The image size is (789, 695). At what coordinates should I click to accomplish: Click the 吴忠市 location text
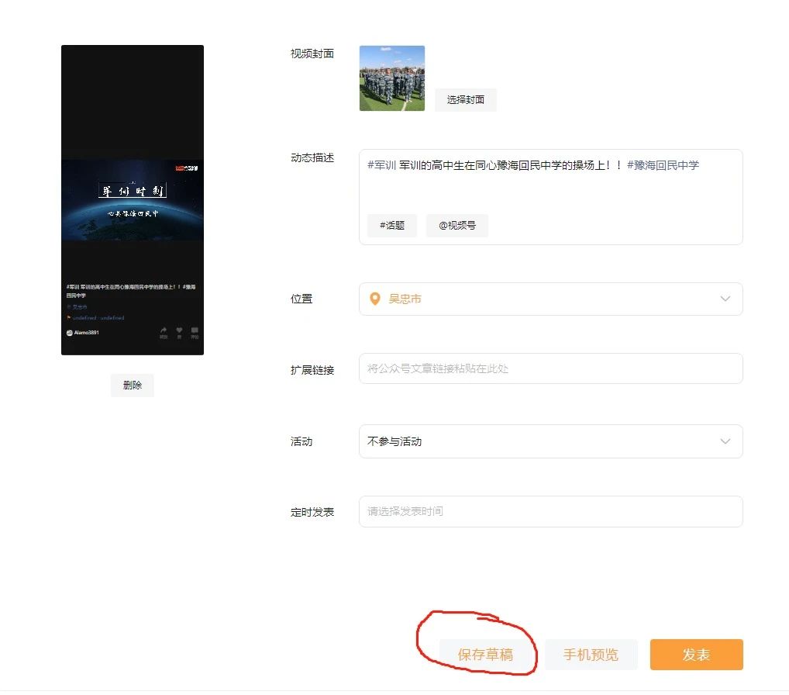[405, 299]
